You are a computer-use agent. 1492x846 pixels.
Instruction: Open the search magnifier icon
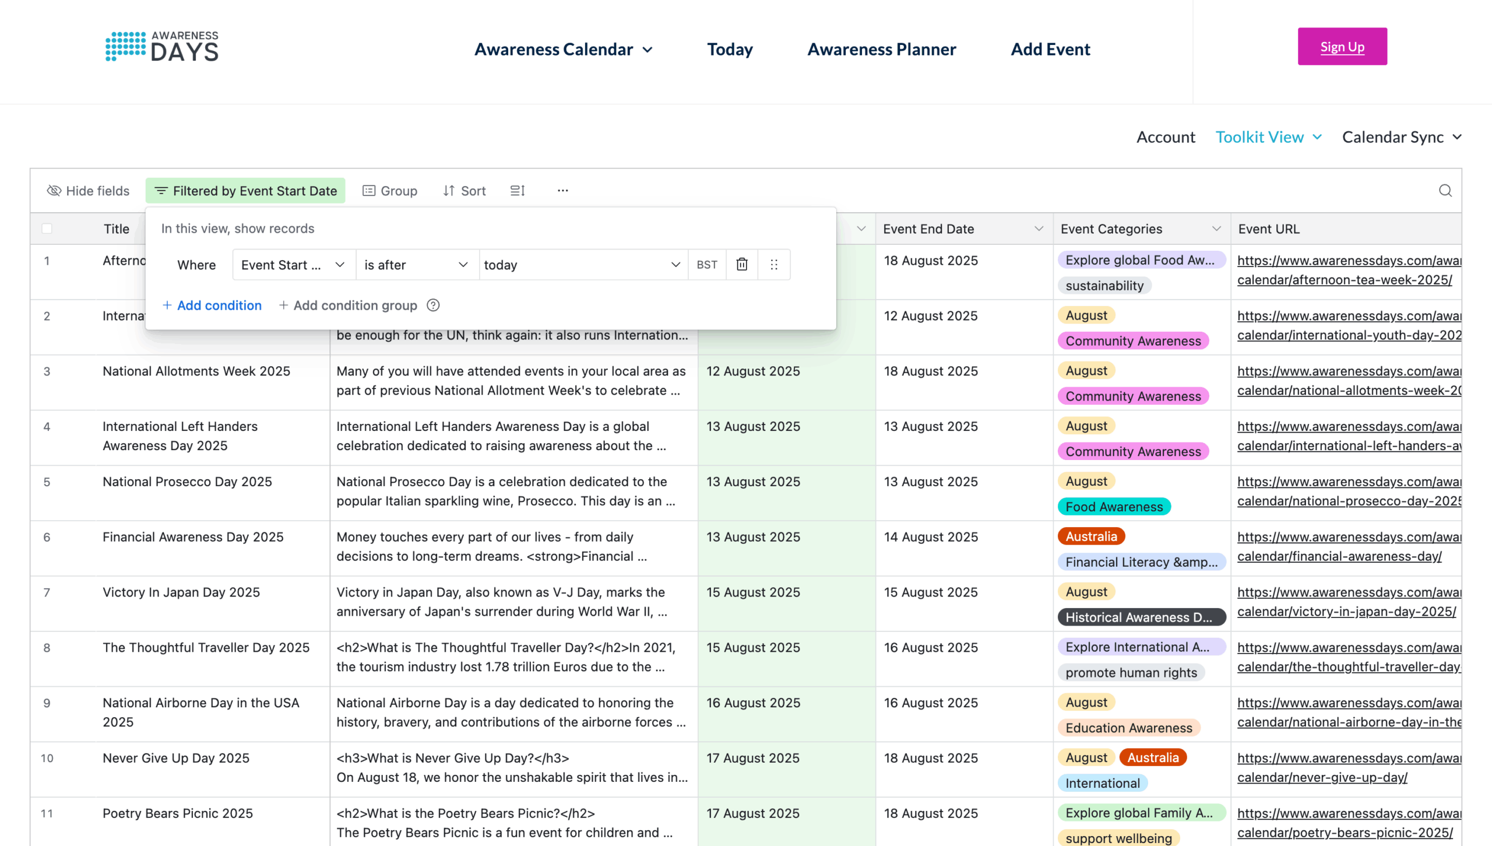[x=1445, y=191]
